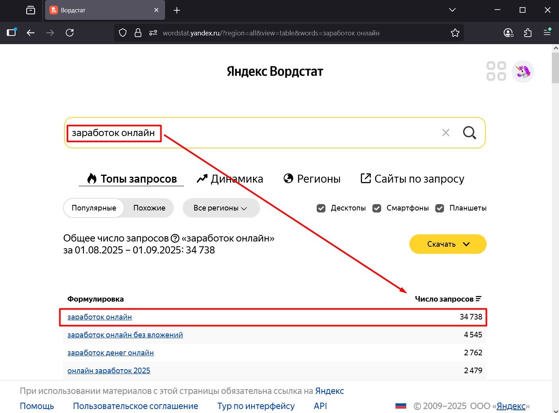Image resolution: width=559 pixels, height=413 pixels.
Task: Select the Похожие filter tab
Action: [x=149, y=208]
